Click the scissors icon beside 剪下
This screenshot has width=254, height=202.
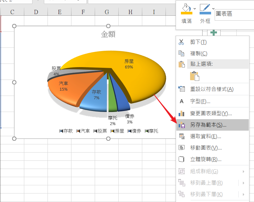coord(181,42)
